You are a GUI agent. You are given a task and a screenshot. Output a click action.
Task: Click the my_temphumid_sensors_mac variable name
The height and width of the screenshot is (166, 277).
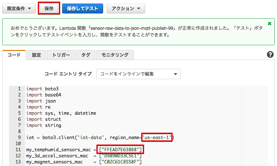pyautogui.click(x=59, y=150)
